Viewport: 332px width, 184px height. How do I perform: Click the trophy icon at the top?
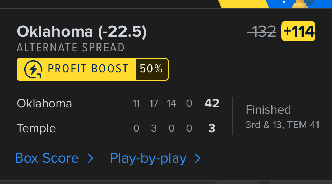300,3
